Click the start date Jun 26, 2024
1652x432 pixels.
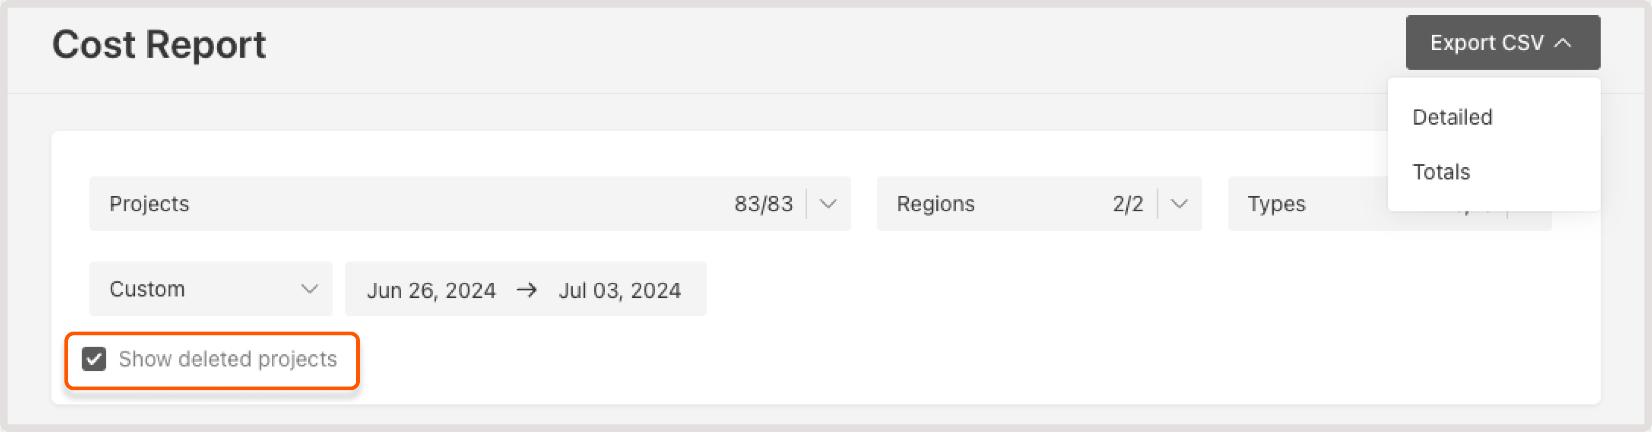coord(431,289)
